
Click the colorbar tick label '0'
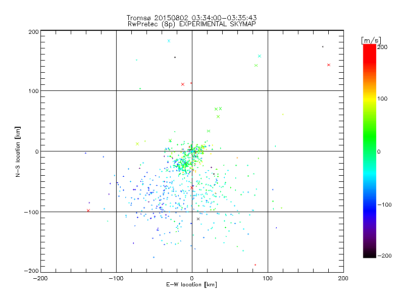tap(379, 151)
